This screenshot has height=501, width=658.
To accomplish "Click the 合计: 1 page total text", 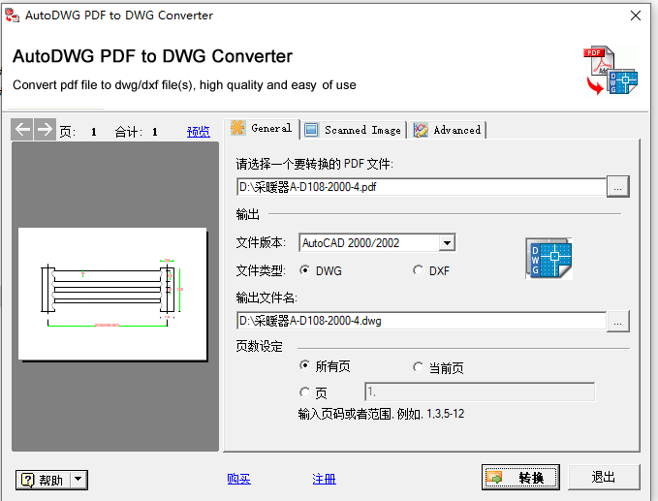I will click(x=137, y=132).
